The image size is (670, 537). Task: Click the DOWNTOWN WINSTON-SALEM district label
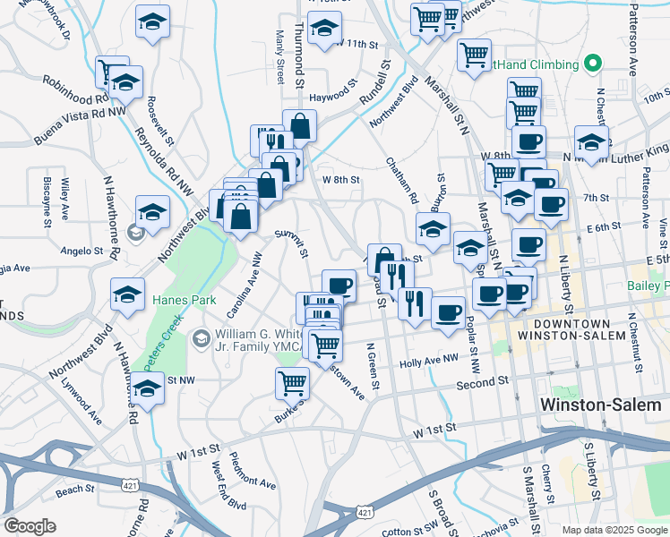click(571, 329)
